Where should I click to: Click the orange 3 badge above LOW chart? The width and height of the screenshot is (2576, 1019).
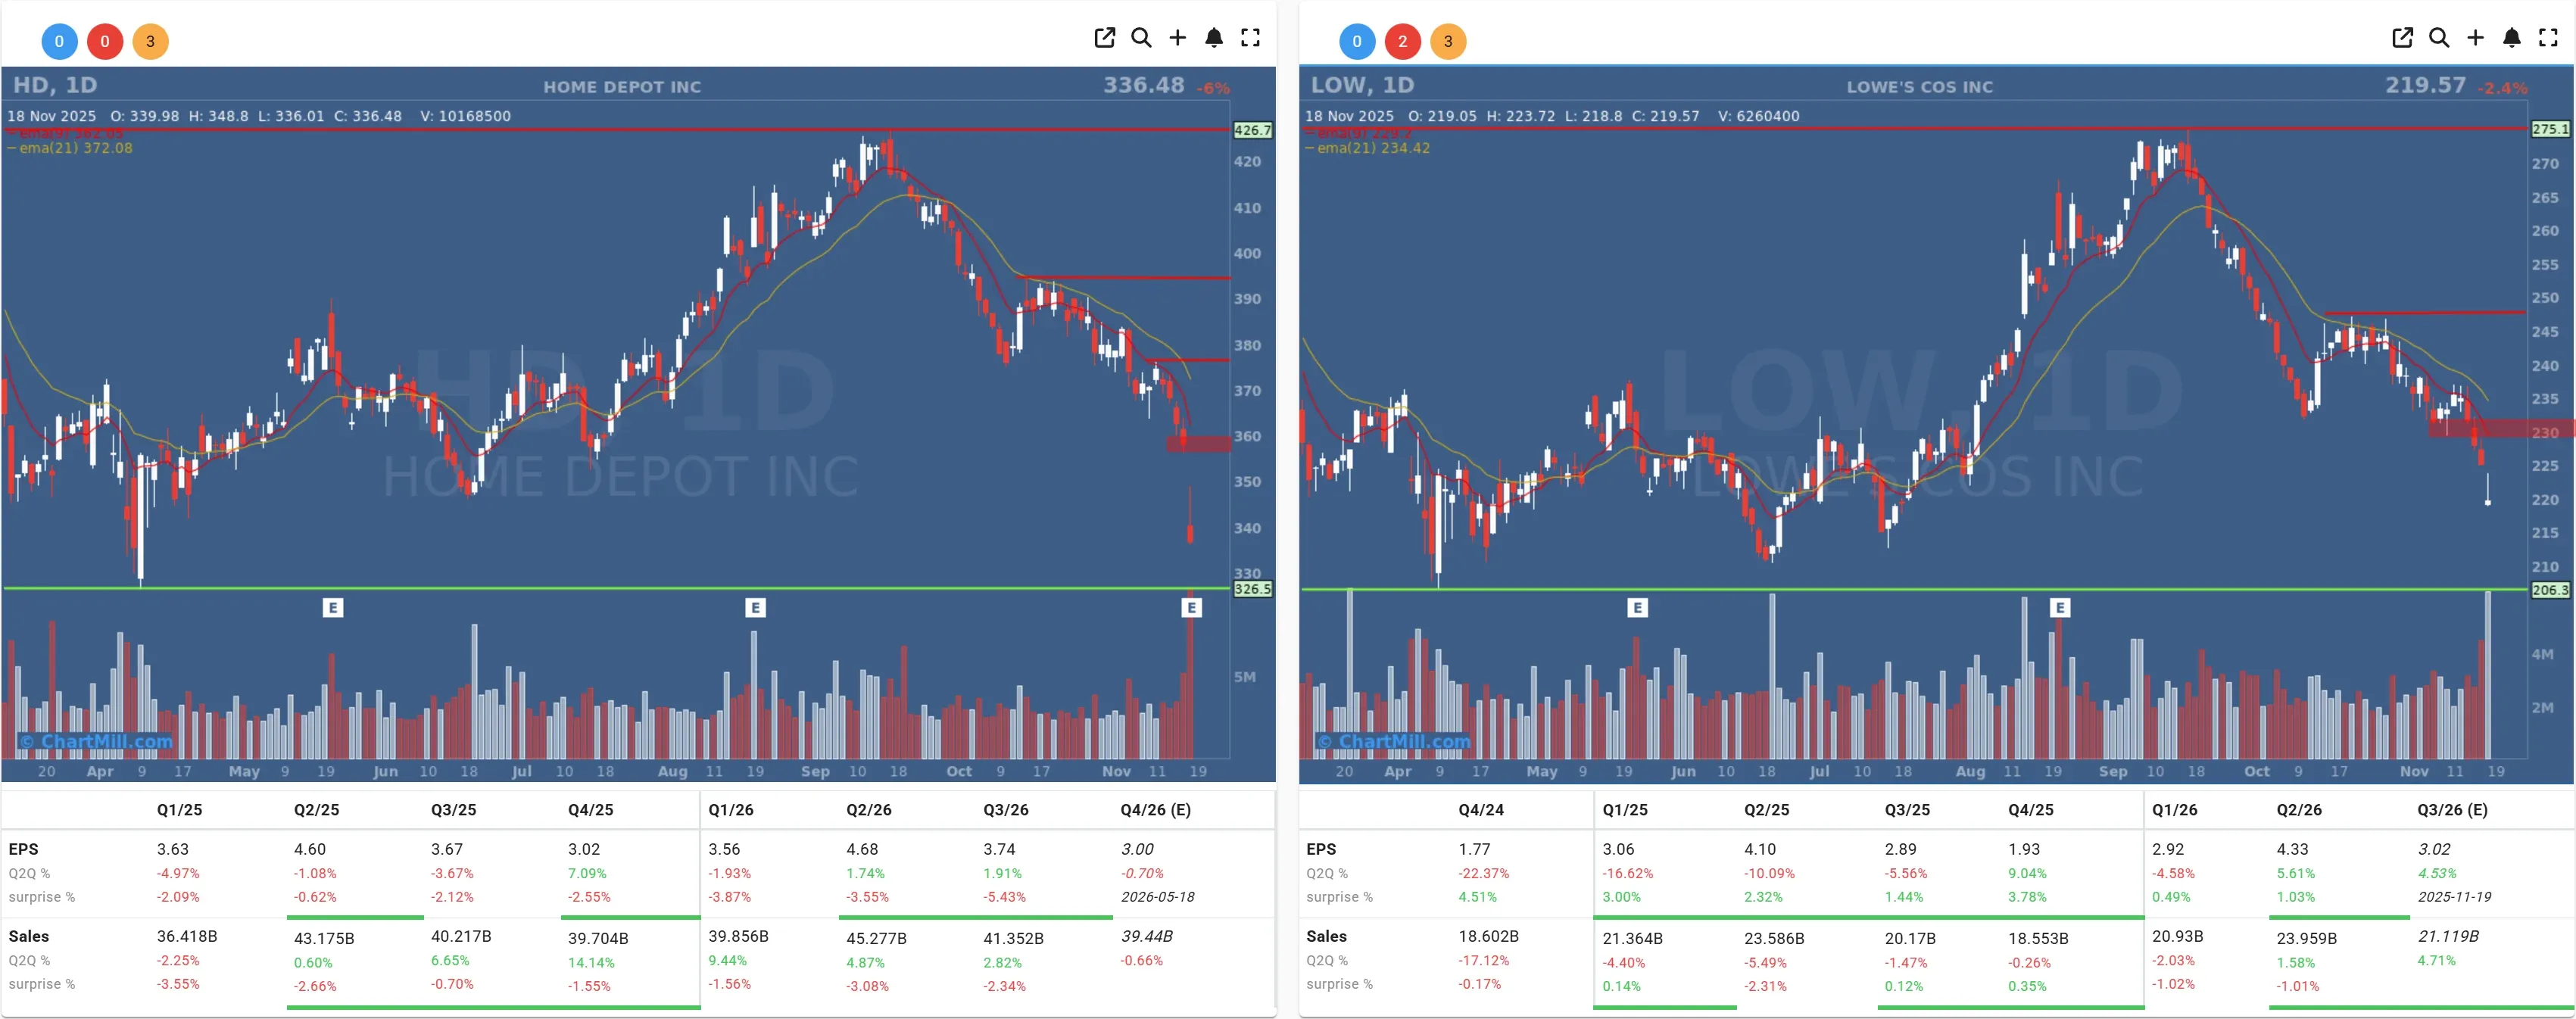1449,41
